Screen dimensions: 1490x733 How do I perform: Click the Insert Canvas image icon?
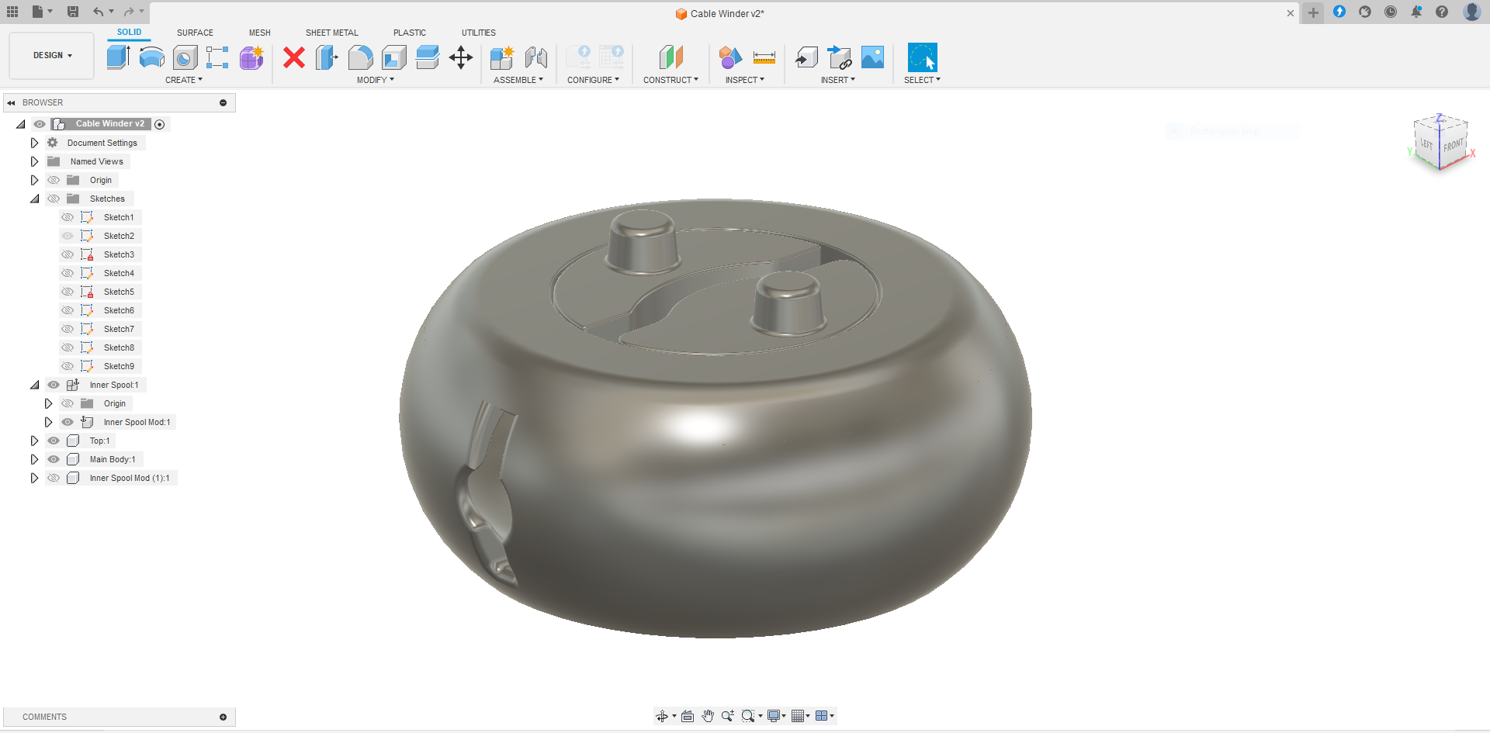pyautogui.click(x=873, y=57)
